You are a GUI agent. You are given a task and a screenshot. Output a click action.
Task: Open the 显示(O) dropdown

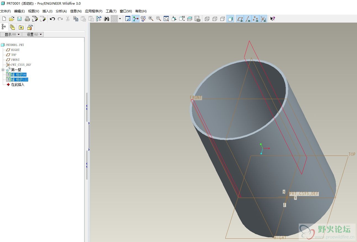[x=10, y=34]
